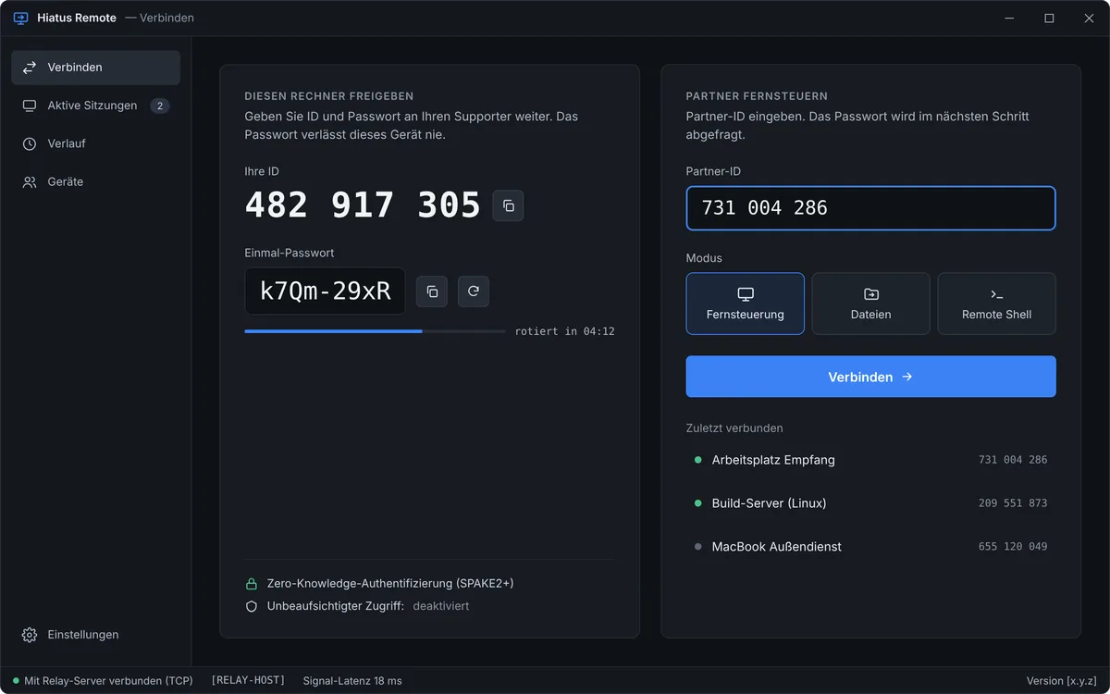Open the Verbinden sidebar section
Viewport: 1110px width, 694px height.
tap(95, 68)
